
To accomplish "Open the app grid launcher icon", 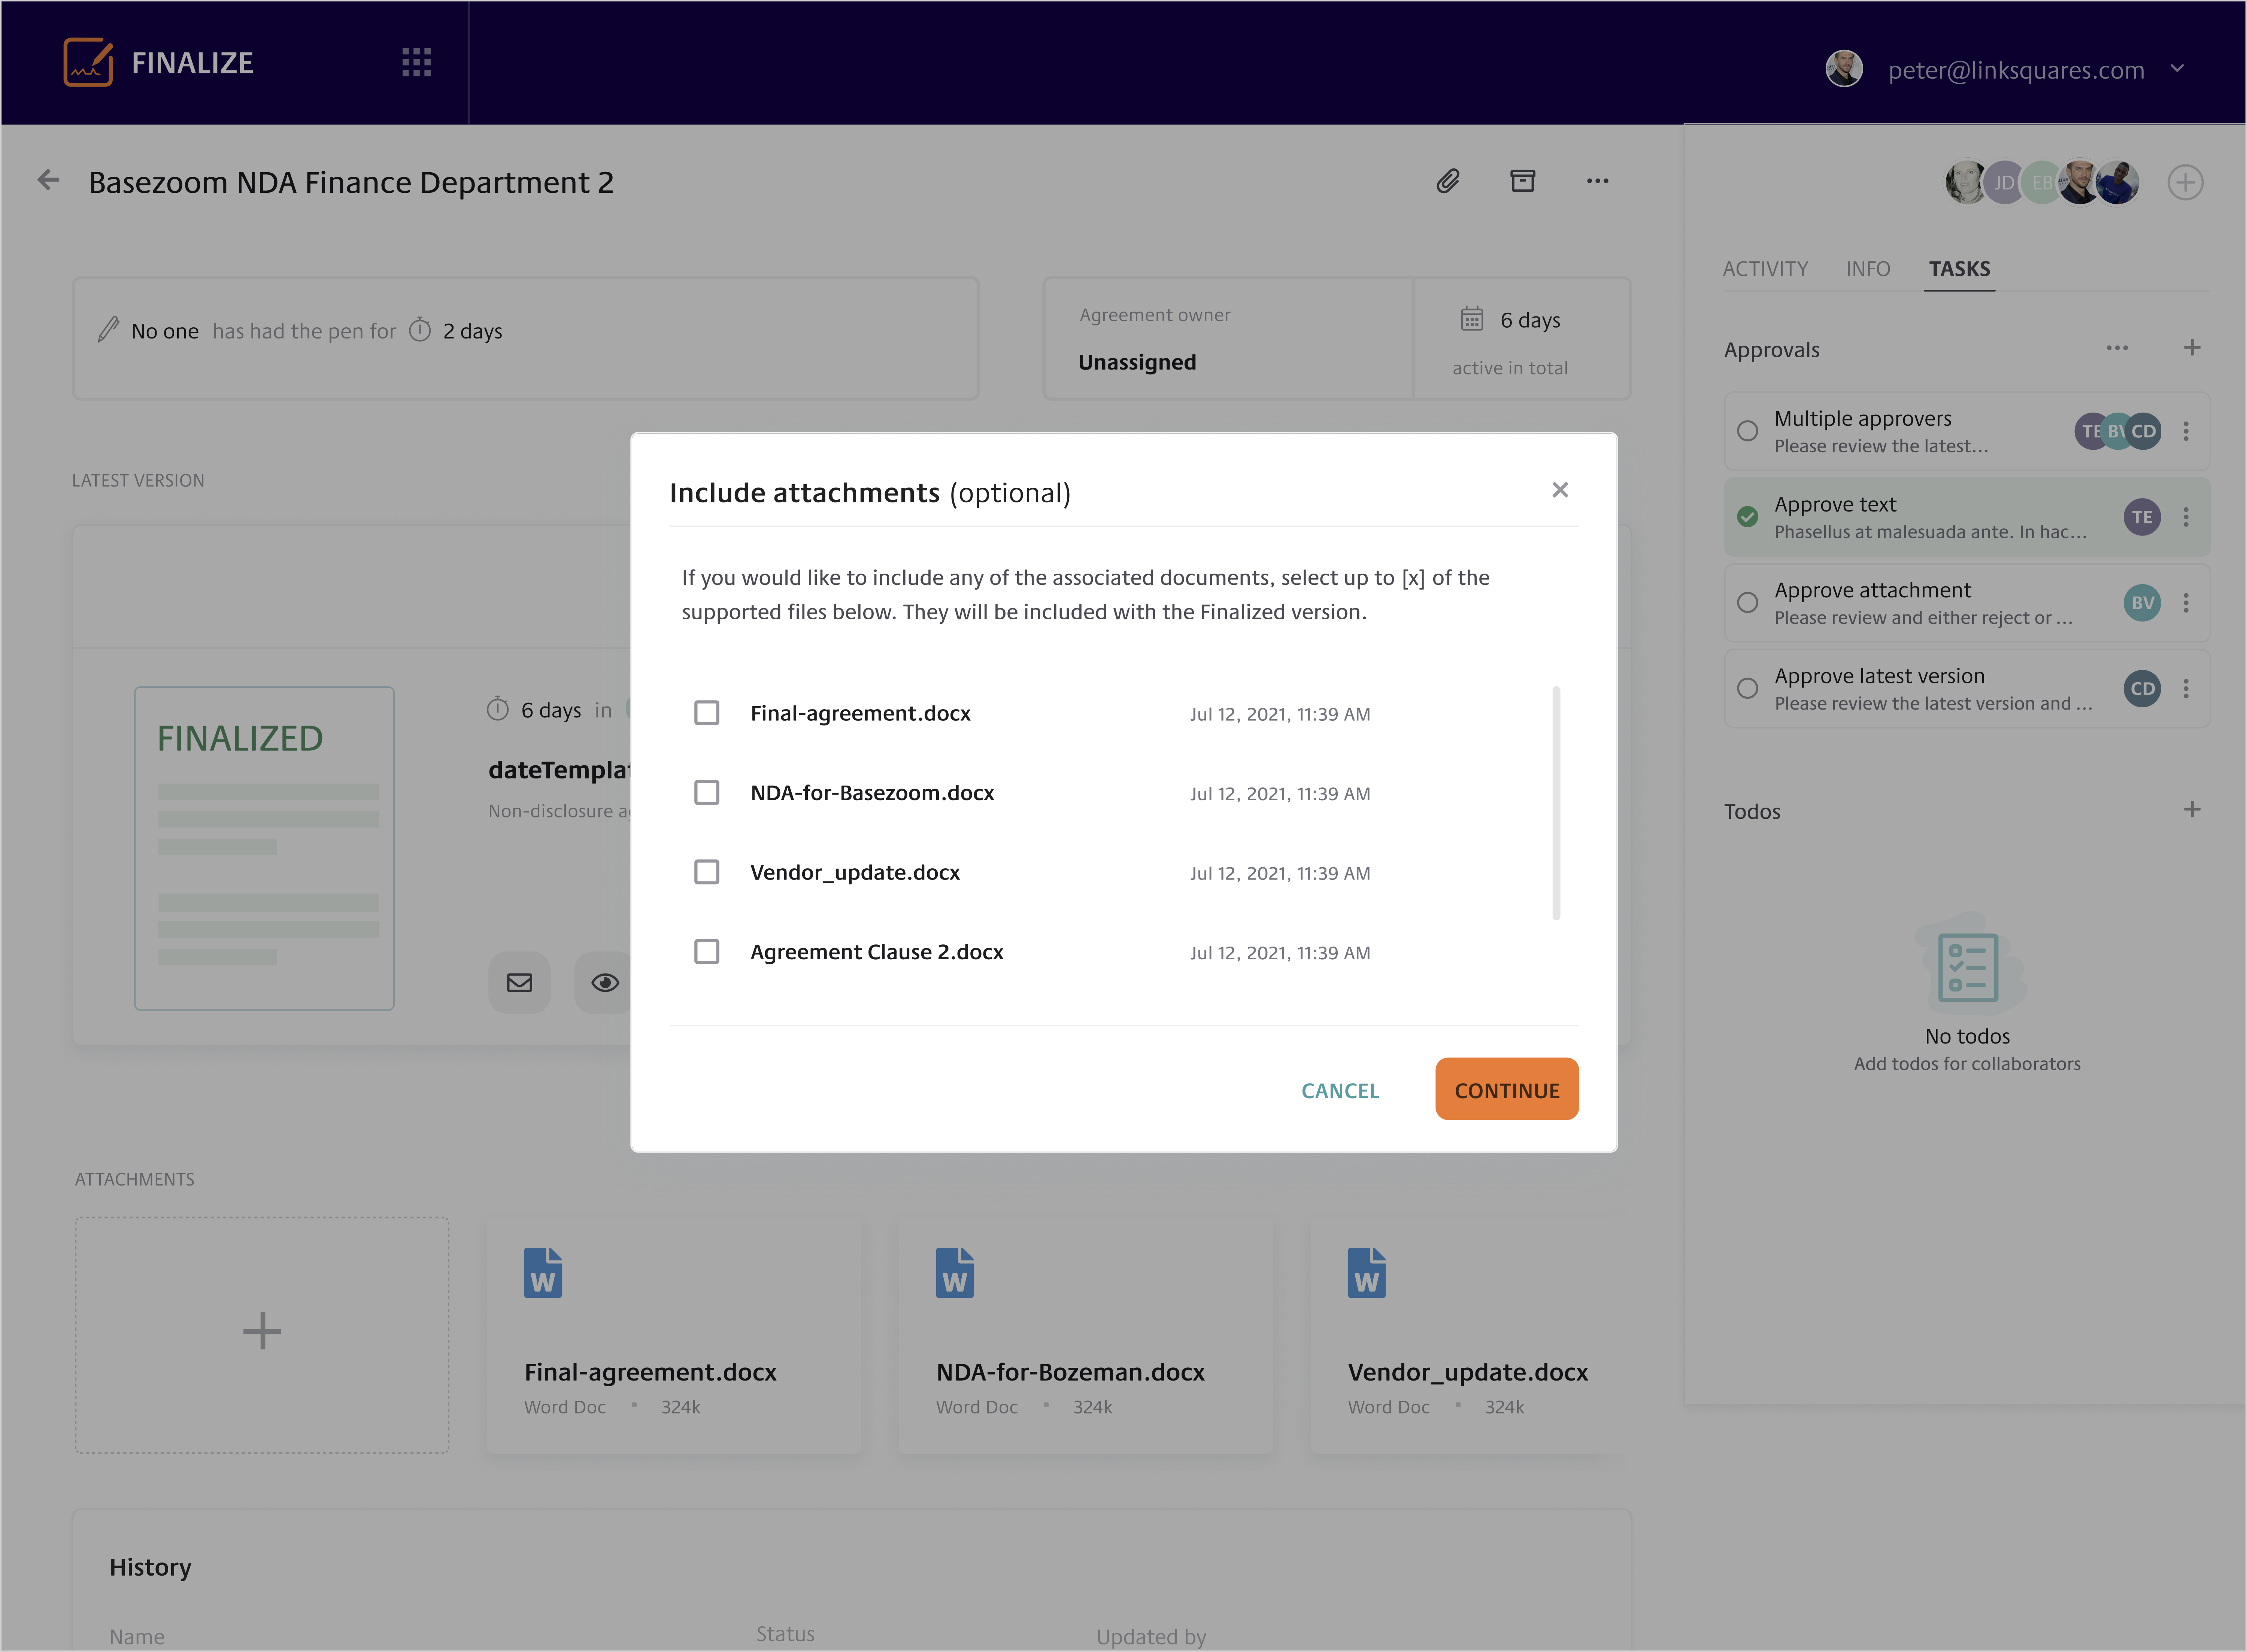I will [x=416, y=62].
